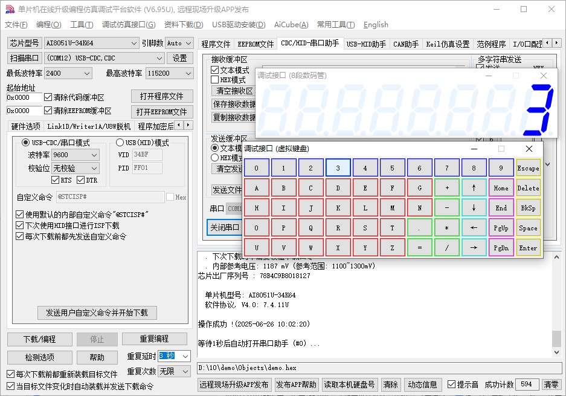
Task: Click the 起始地址 0x0000 code address field
Action: click(x=24, y=97)
